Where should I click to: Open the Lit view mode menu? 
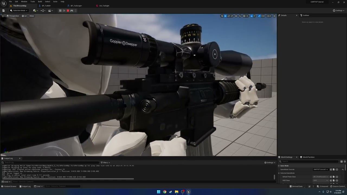(x=24, y=16)
